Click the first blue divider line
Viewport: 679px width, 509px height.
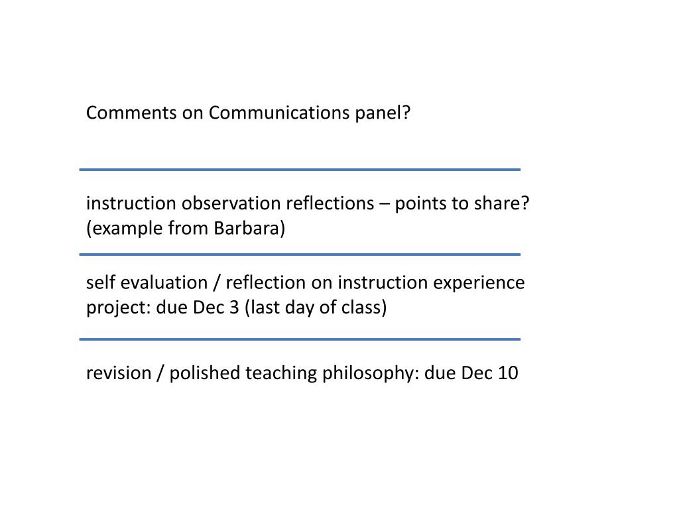point(300,170)
